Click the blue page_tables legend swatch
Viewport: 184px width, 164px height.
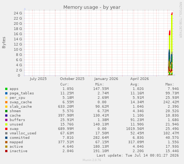click(x=6, y=93)
